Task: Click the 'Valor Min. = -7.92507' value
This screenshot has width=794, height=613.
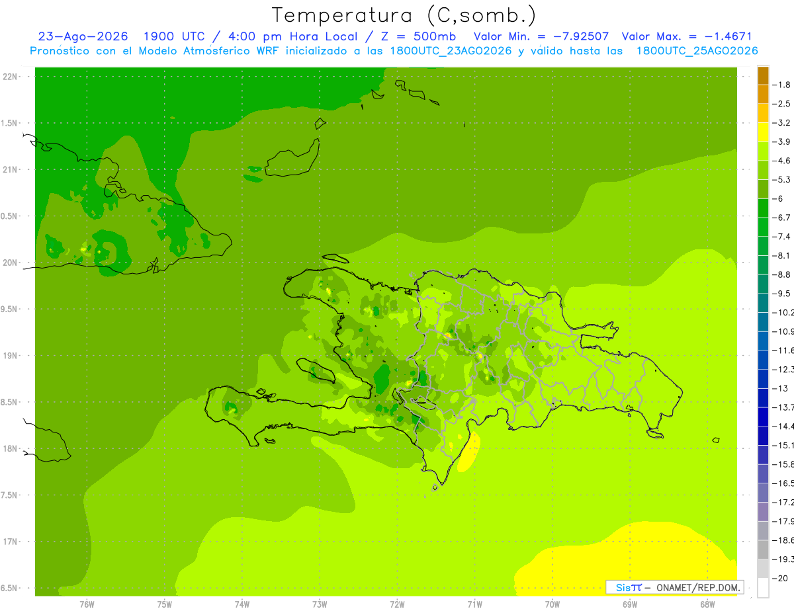Action: tap(541, 36)
